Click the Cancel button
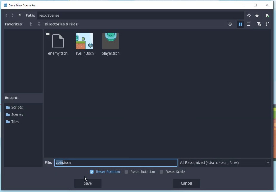This screenshot has height=192, width=276. pyautogui.click(x=186, y=183)
